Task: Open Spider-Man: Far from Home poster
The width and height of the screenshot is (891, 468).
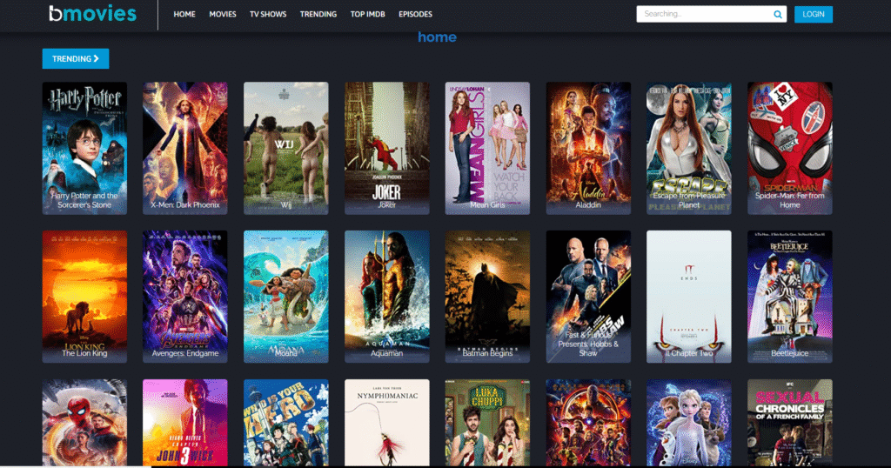Action: [790, 148]
